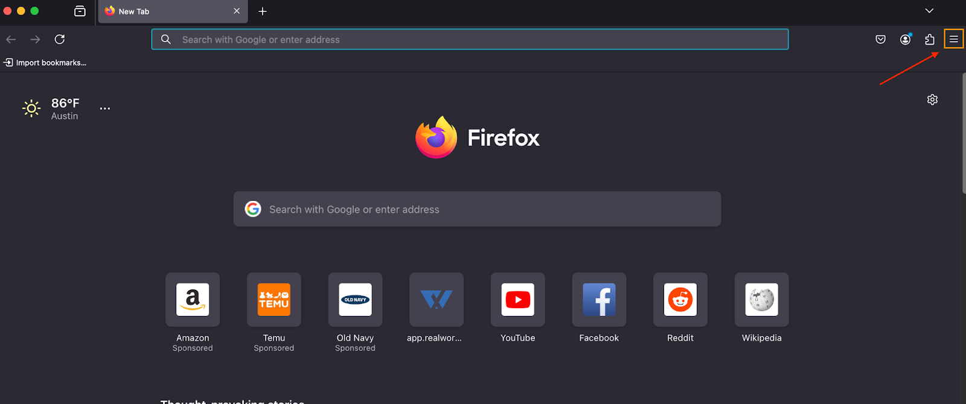Click the YouTube label text
Image resolution: width=966 pixels, height=404 pixels.
tap(518, 338)
